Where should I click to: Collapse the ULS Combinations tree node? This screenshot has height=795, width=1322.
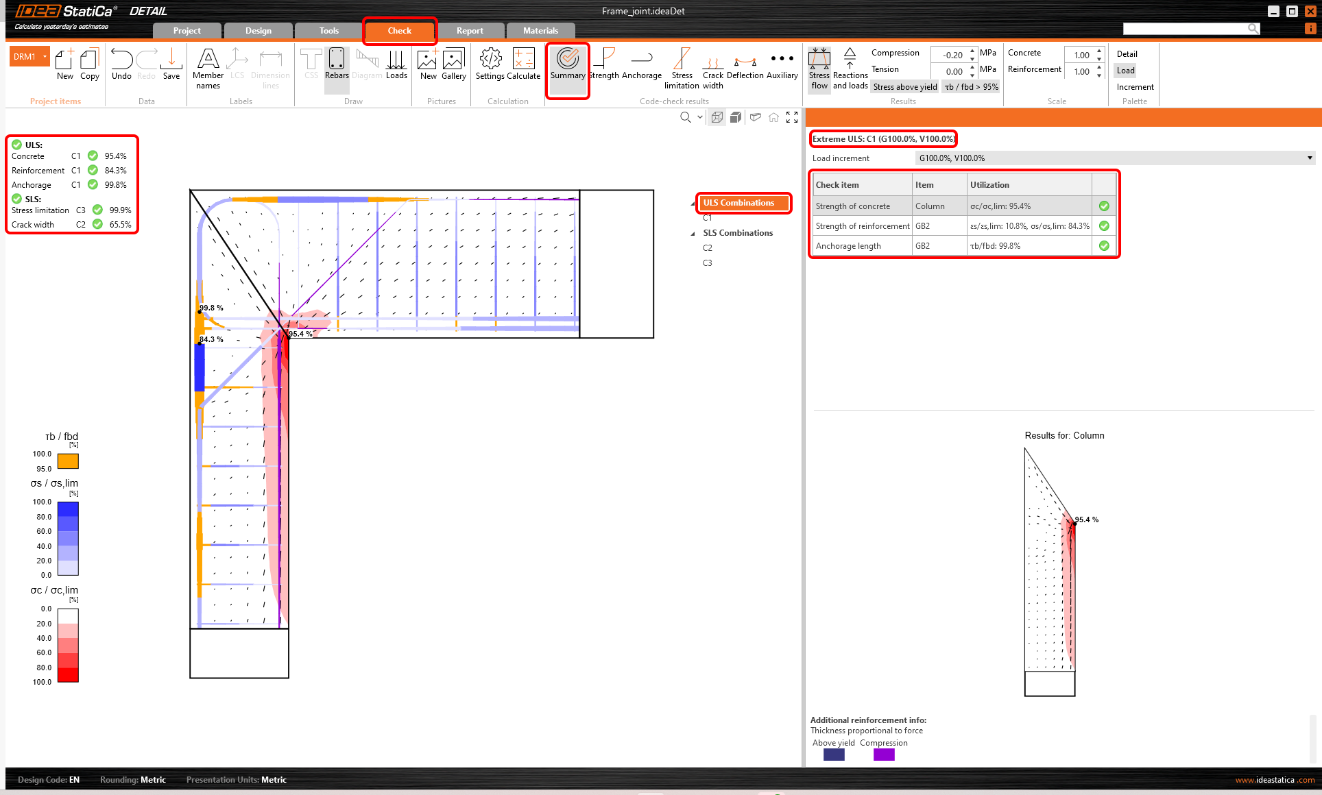pyautogui.click(x=693, y=203)
